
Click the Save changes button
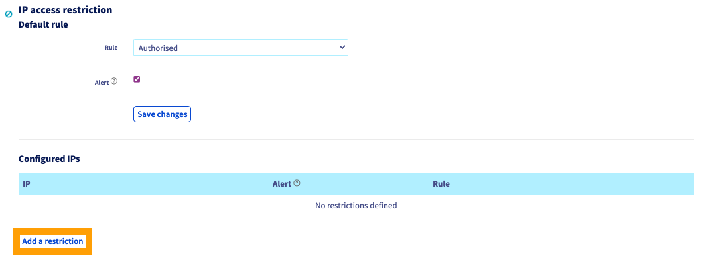click(162, 114)
